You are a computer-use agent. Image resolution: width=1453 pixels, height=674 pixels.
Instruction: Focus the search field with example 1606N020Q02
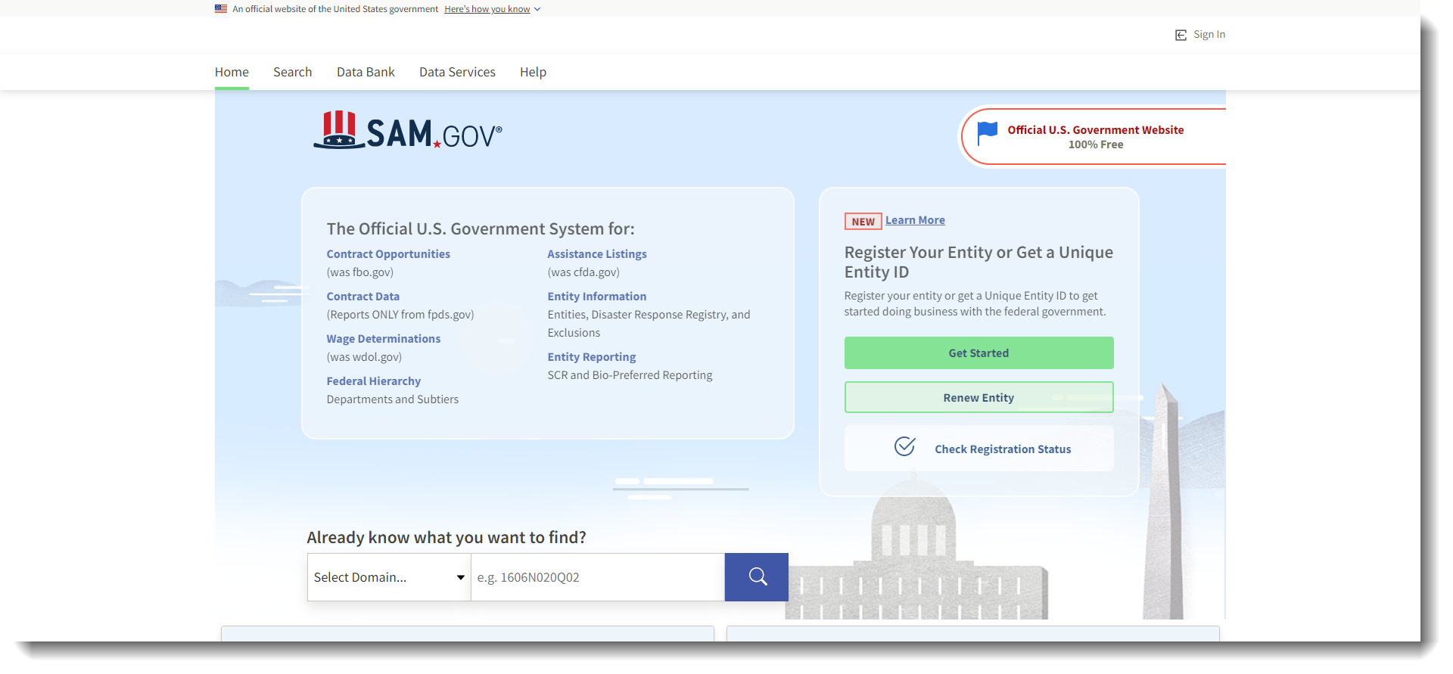(x=598, y=577)
